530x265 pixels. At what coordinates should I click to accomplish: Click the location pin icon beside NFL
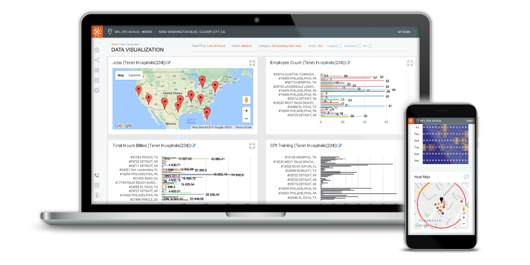110,32
